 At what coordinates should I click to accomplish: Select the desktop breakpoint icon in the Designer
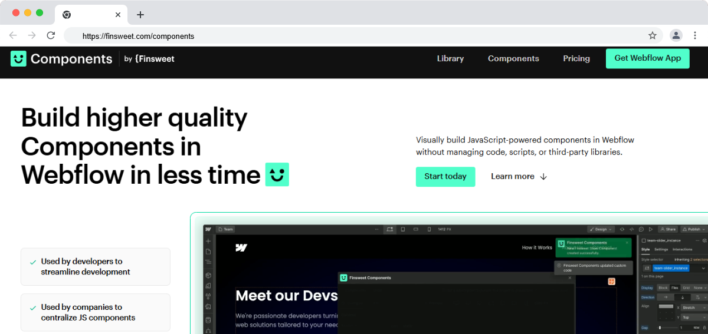point(390,229)
